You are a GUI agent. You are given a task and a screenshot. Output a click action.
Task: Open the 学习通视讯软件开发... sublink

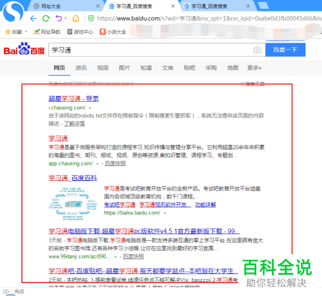(x=165, y=205)
